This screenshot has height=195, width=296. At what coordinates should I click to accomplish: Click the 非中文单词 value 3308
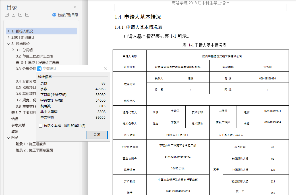[x=102, y=112]
